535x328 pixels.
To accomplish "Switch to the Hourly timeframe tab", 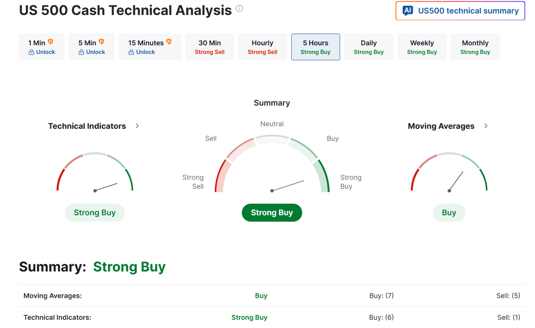I will (263, 47).
